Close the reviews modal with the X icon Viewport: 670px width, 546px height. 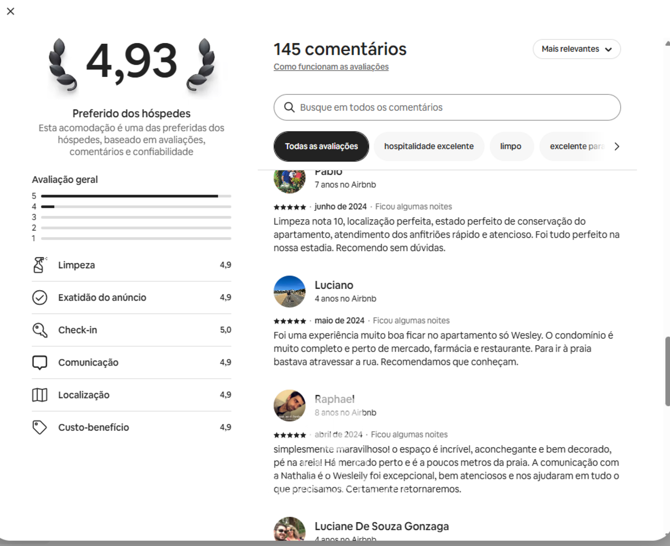[x=11, y=11]
